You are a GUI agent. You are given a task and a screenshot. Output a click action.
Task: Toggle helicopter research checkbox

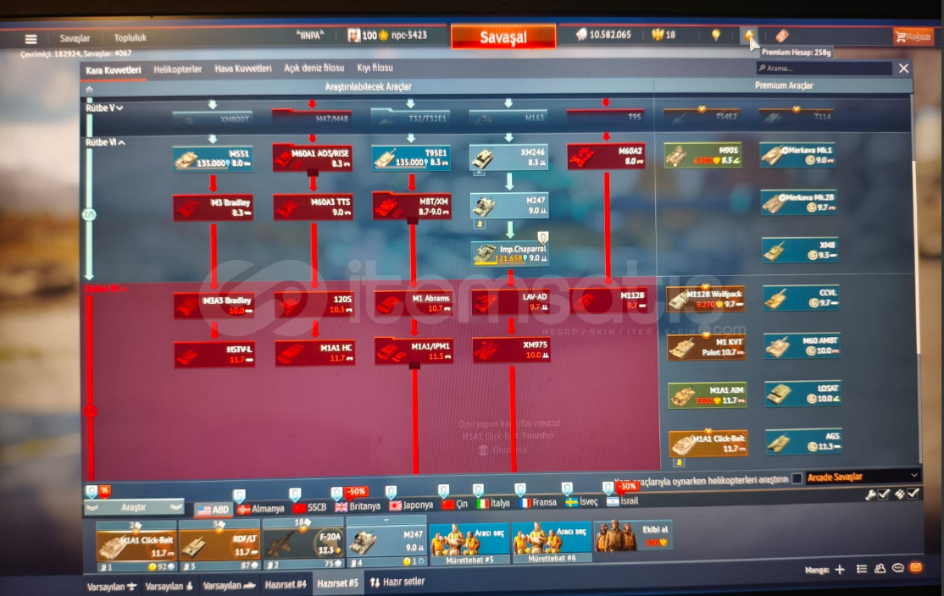797,478
